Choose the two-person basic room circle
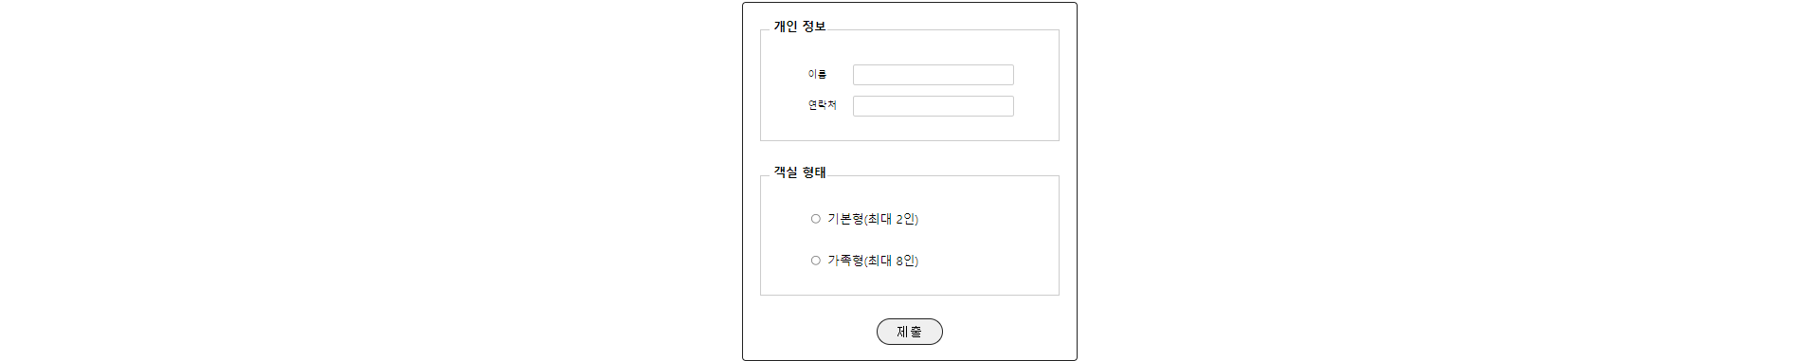The image size is (1795, 361). pos(815,219)
